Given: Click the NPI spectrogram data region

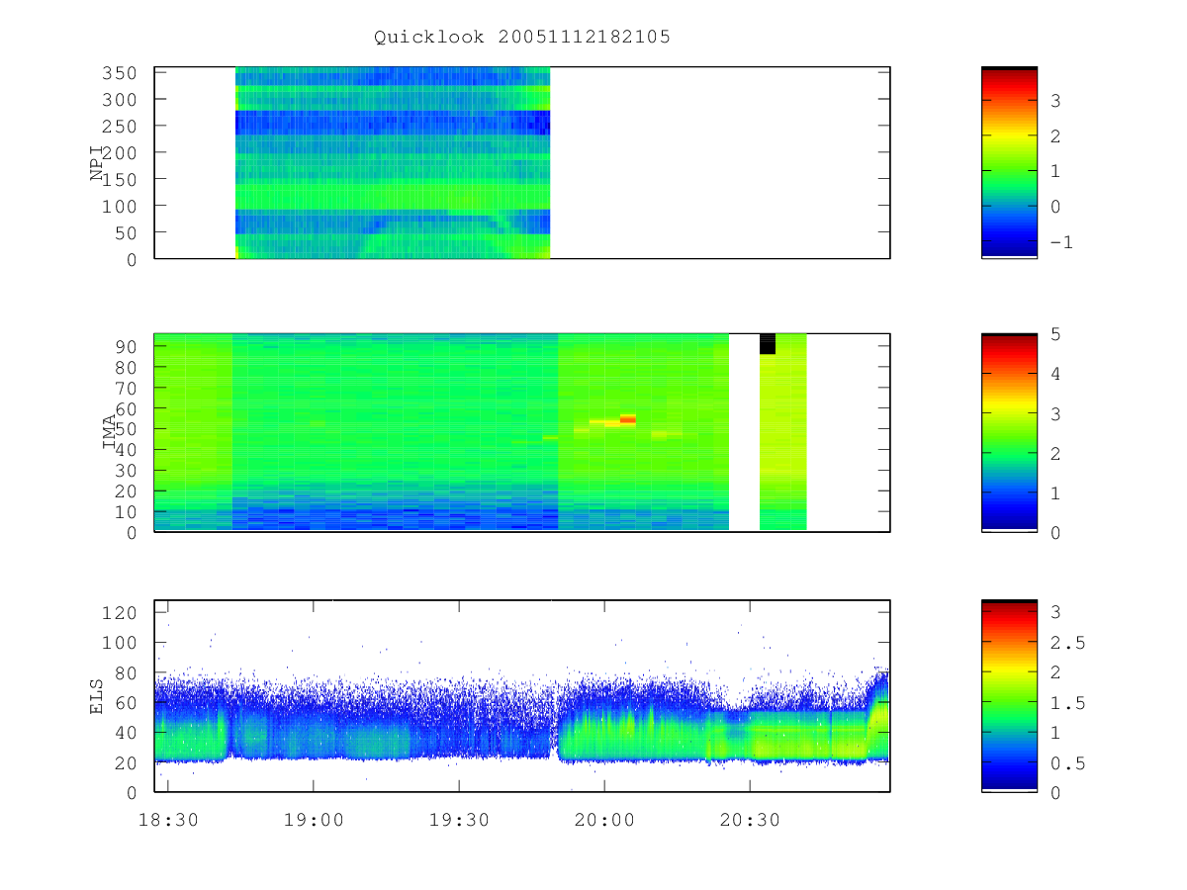Looking at the screenshot, I should [x=393, y=162].
